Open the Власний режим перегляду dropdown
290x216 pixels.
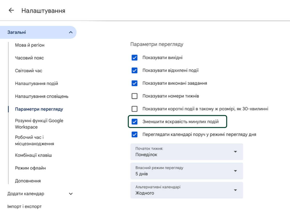186,171
